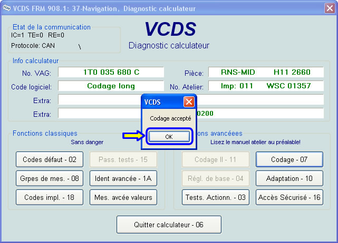
Task: Launch Tests. Actionn. - 03
Action: (x=215, y=197)
